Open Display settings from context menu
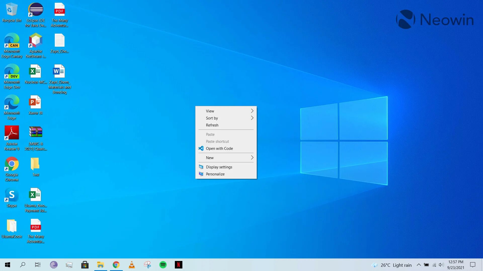Viewport: 483px width, 271px height. (x=219, y=167)
